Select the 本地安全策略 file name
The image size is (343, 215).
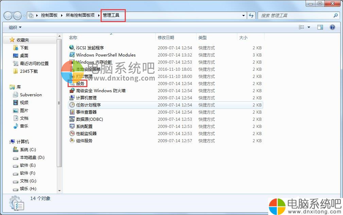[x=88, y=69]
